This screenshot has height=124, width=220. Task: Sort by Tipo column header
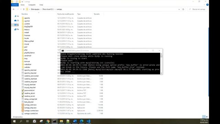79,14
